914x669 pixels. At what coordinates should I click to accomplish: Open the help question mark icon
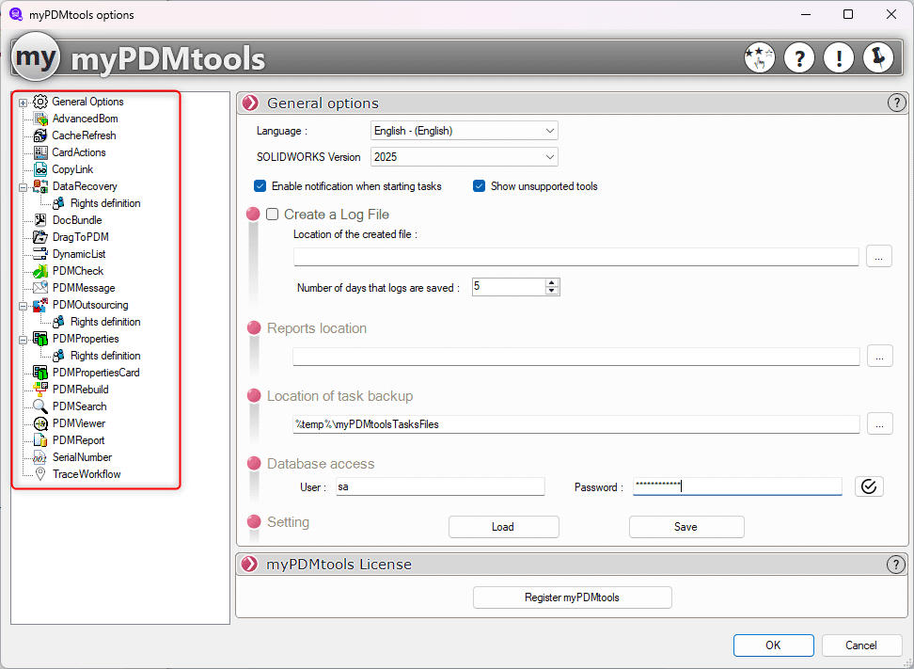coord(799,57)
